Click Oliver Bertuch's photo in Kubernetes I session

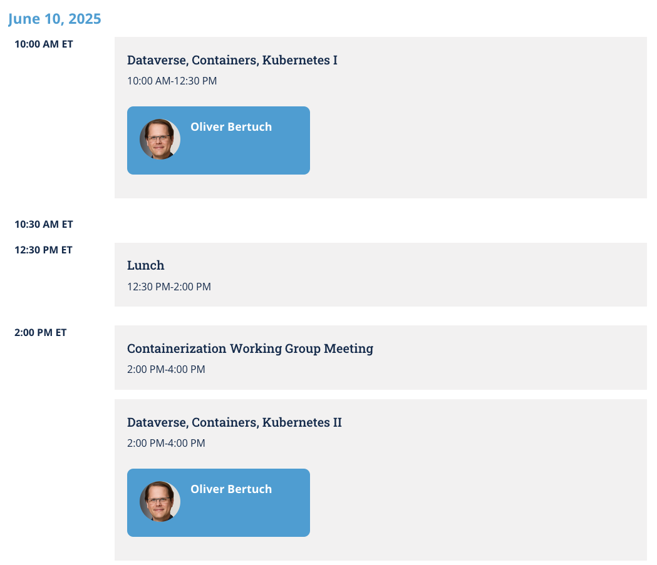160,139
